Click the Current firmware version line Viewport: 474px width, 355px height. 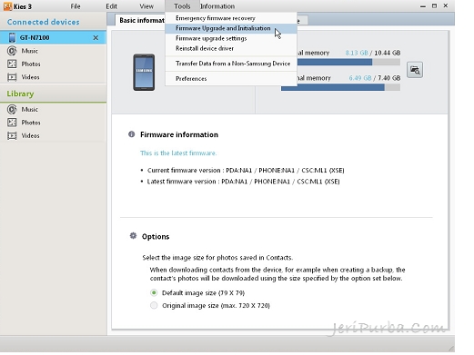(246, 171)
